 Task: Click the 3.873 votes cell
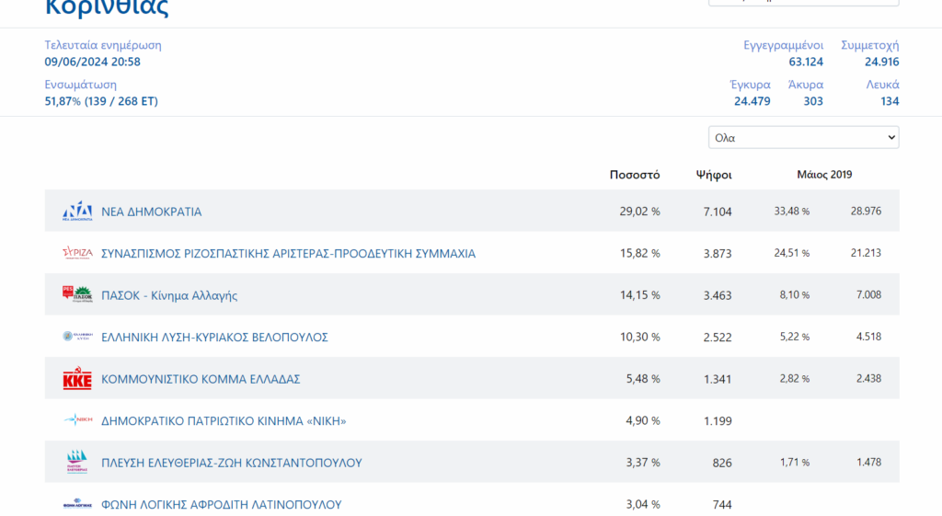[718, 254]
